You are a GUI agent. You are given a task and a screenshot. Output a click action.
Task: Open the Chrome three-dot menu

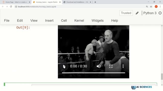tap(160, 7)
